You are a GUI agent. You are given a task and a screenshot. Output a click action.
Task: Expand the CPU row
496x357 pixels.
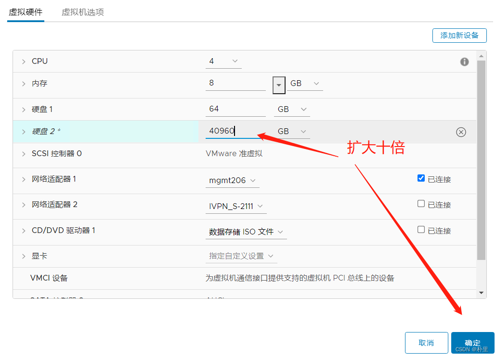tap(24, 62)
